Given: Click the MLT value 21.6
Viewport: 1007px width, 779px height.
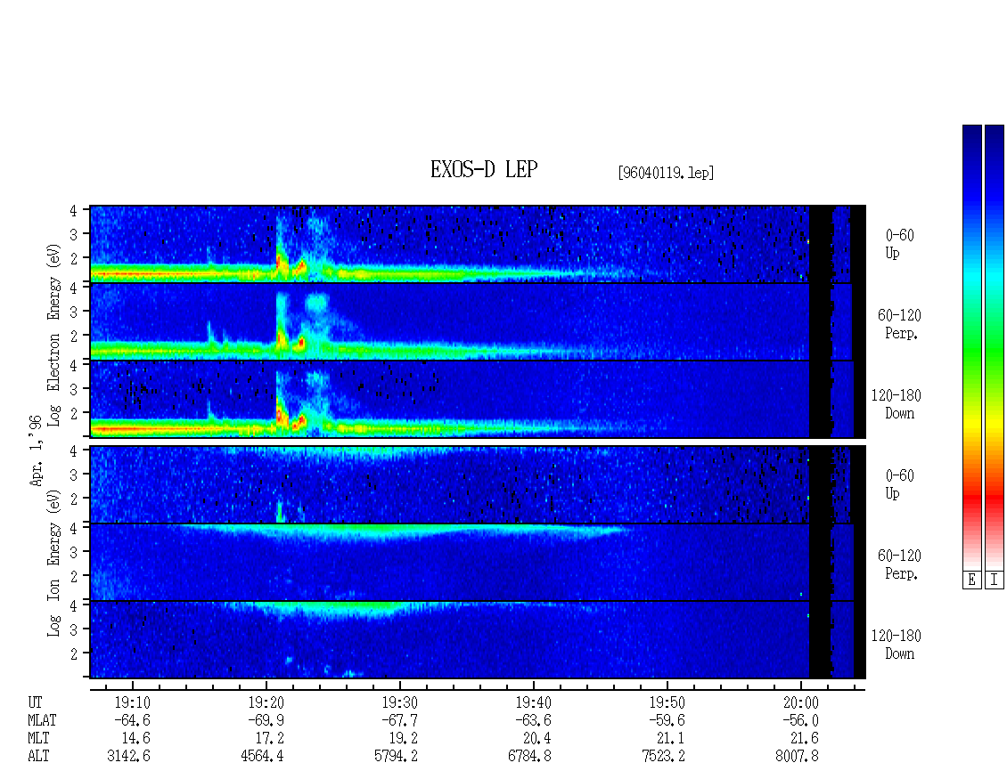Looking at the screenshot, I should (x=804, y=738).
